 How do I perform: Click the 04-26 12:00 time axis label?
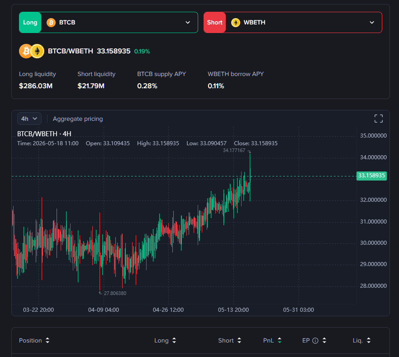click(168, 309)
